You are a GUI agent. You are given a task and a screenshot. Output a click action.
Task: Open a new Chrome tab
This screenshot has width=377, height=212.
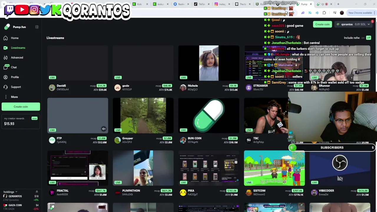click(338, 4)
